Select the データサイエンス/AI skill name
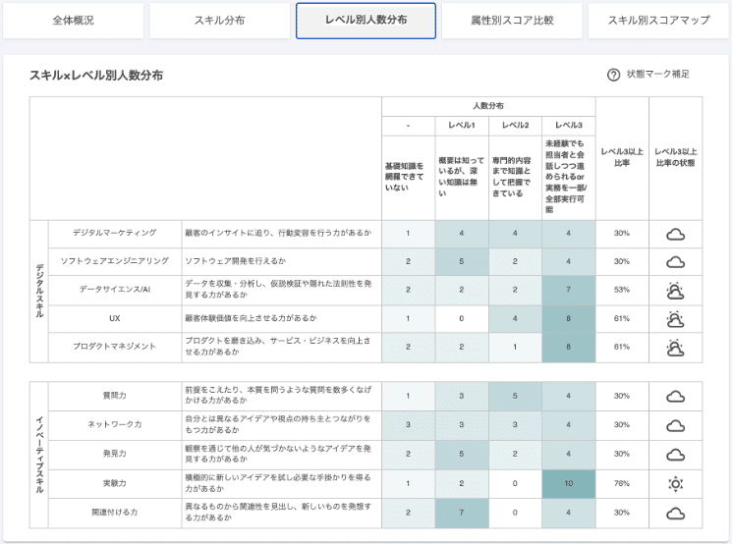Screen dimensions: 733x544 (115, 290)
